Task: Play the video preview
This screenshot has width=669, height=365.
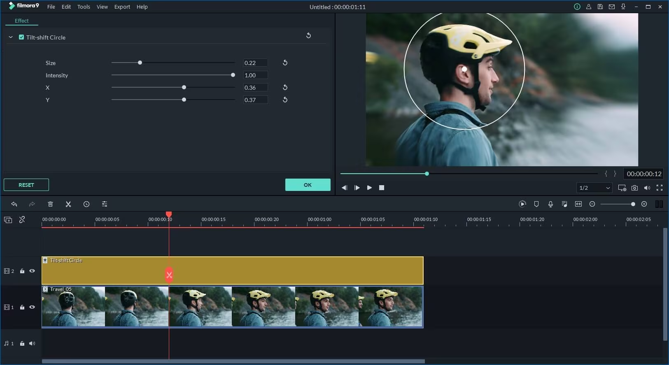Action: click(369, 188)
